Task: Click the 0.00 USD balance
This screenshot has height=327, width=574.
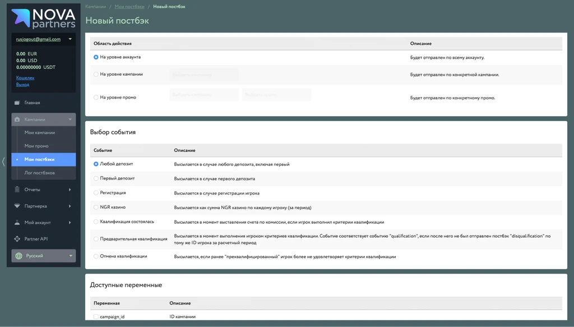Action: 27,61
